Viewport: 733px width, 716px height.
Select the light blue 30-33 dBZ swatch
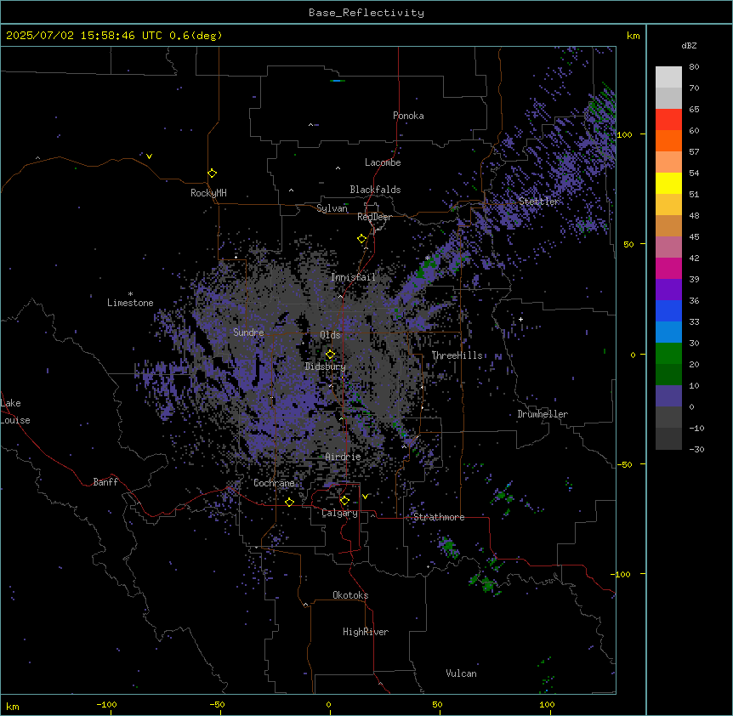668,332
